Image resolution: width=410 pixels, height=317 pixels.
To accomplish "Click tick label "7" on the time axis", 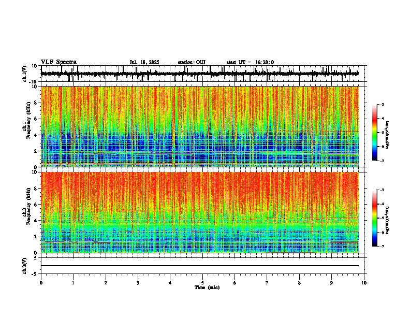I will (x=267, y=283).
